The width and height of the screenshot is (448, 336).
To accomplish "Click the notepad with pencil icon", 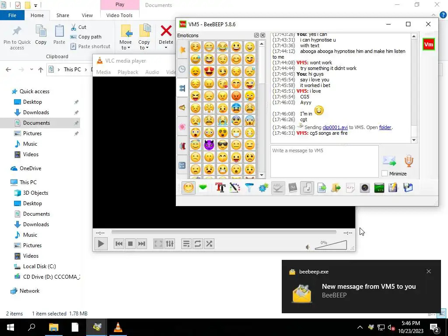I will (x=393, y=188).
